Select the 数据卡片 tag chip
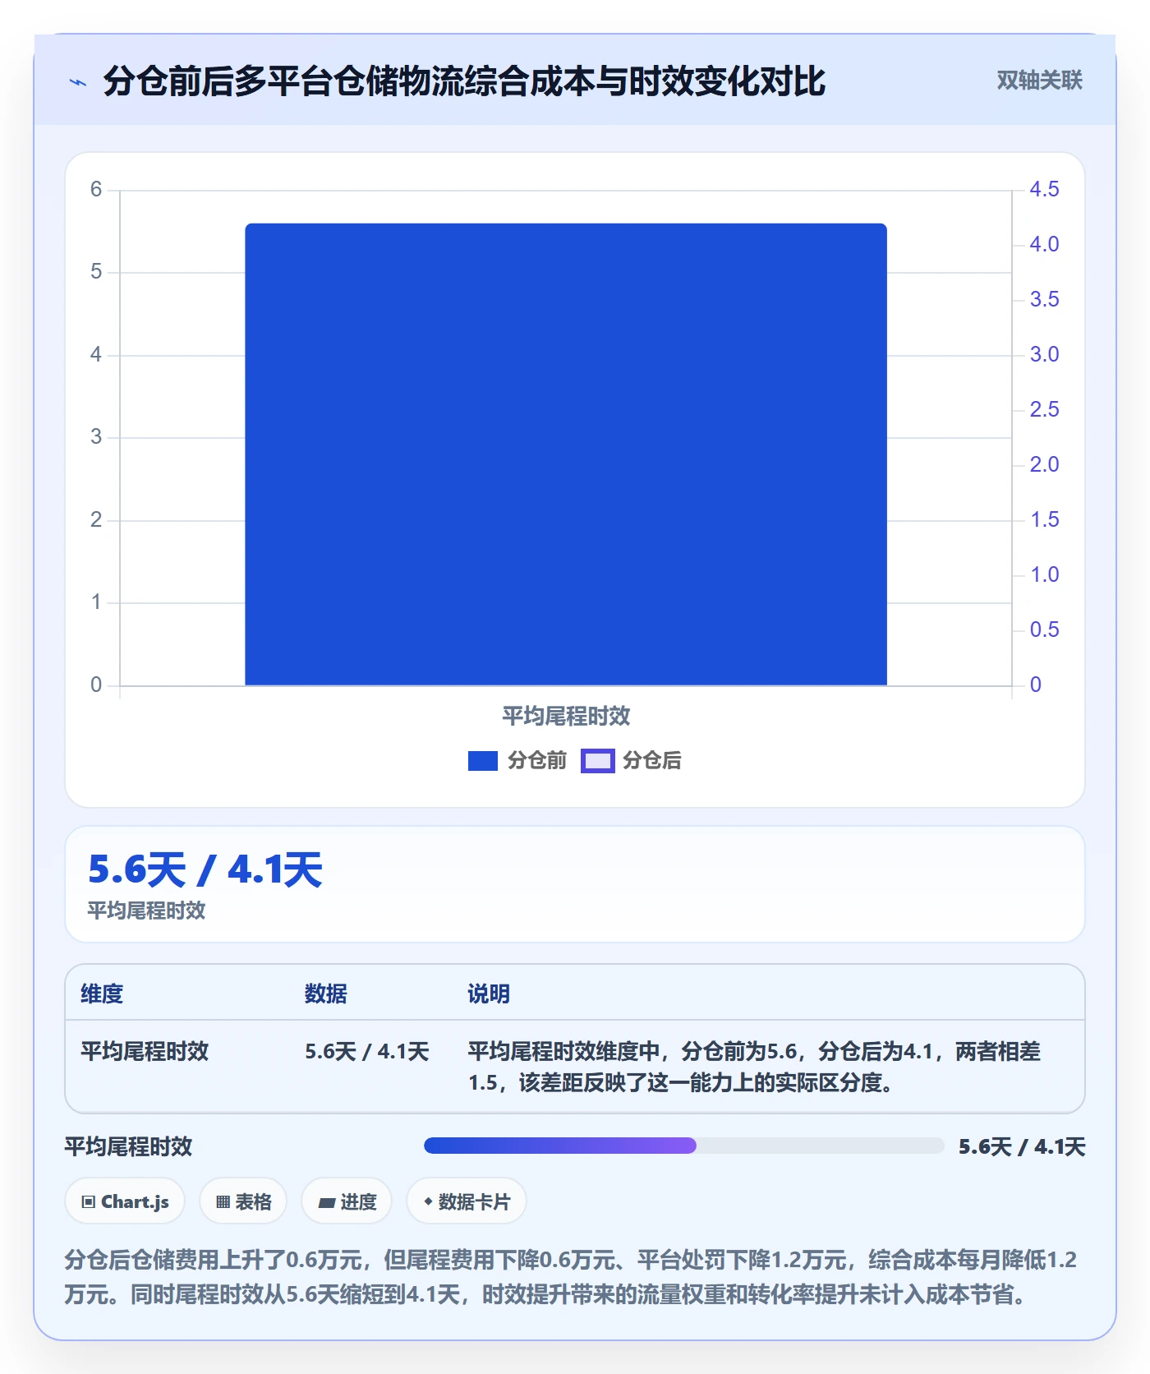 (467, 1201)
